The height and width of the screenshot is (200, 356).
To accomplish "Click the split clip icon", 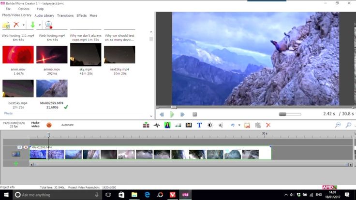I will (146, 125).
